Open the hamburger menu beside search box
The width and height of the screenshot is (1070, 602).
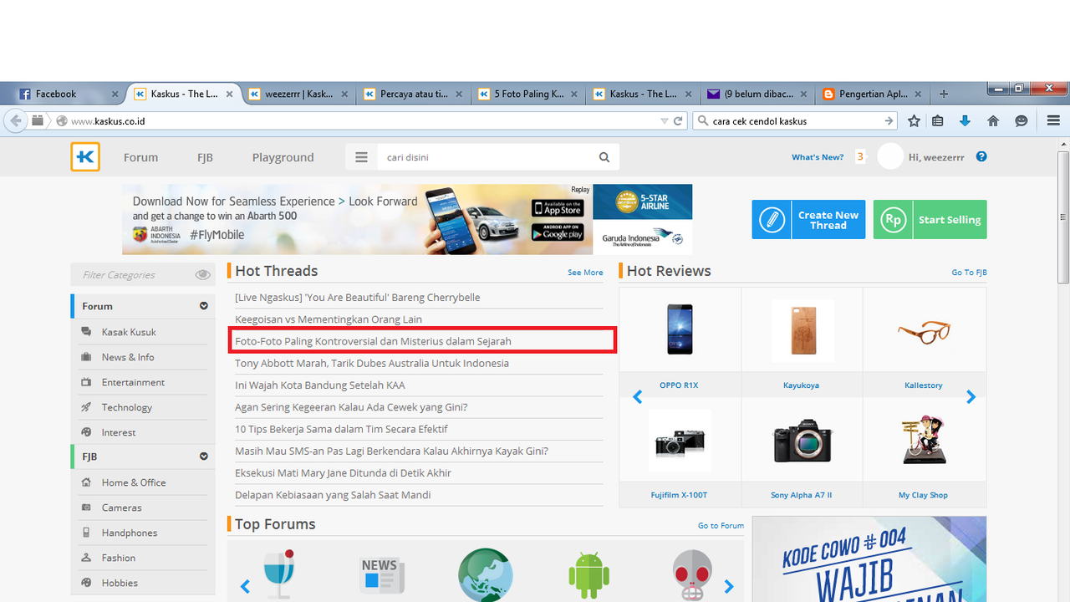tap(361, 157)
